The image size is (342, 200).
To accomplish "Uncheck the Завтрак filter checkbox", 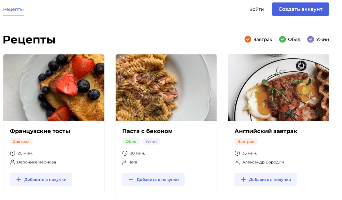I will pos(248,39).
